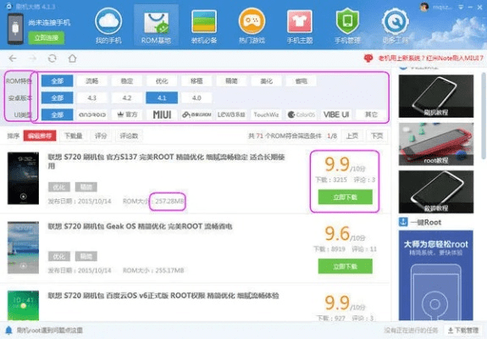Open the 手机管理 shield icon
Image resolution: width=487 pixels, height=339 pixels.
click(347, 21)
